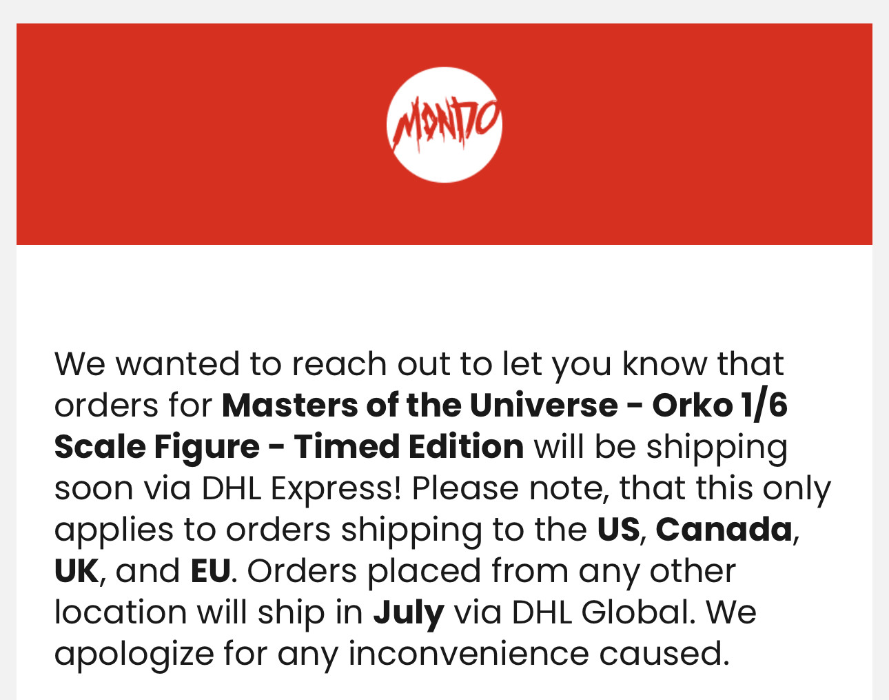This screenshot has height=700, width=889.
Task: Select the bold 'Masters of the Universe' text
Action: [420, 405]
